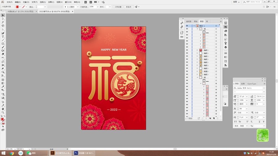Image resolution: width=278 pixels, height=156 pixels.
Task: Open the 对象(O) menu
Action: tap(26, 2)
